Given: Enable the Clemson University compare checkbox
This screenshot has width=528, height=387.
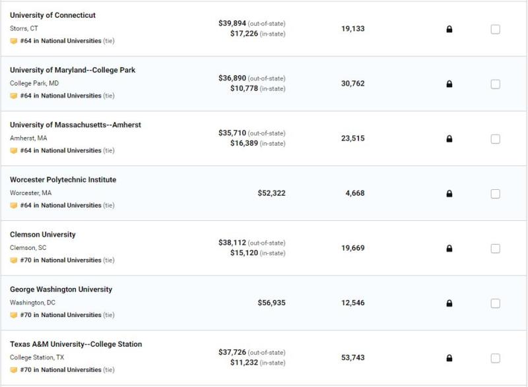Looking at the screenshot, I should (x=496, y=249).
